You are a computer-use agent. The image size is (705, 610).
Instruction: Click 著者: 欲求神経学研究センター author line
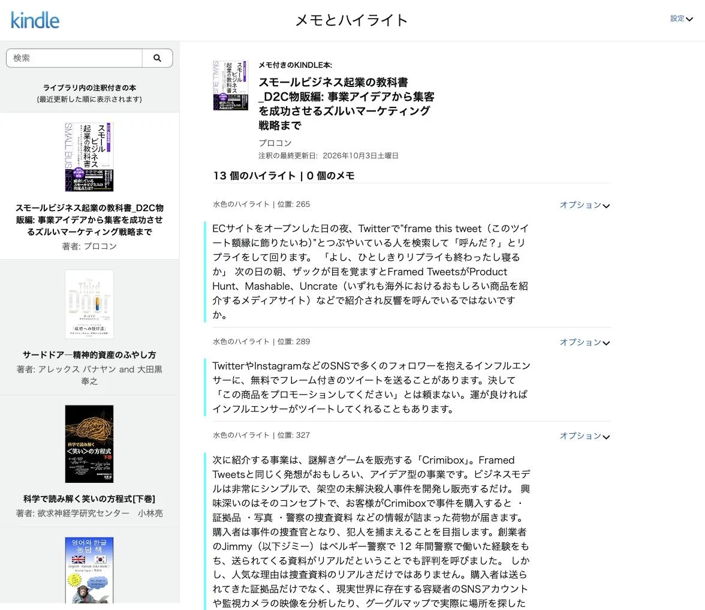[89, 513]
